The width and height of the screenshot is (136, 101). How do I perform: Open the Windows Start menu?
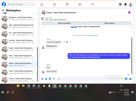[x=2, y=92]
